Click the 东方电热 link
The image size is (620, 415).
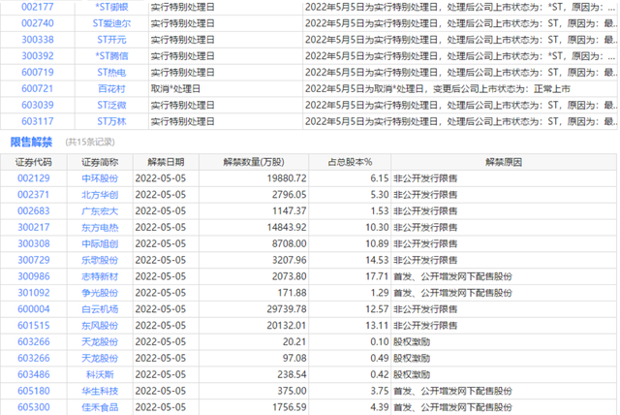pos(100,228)
